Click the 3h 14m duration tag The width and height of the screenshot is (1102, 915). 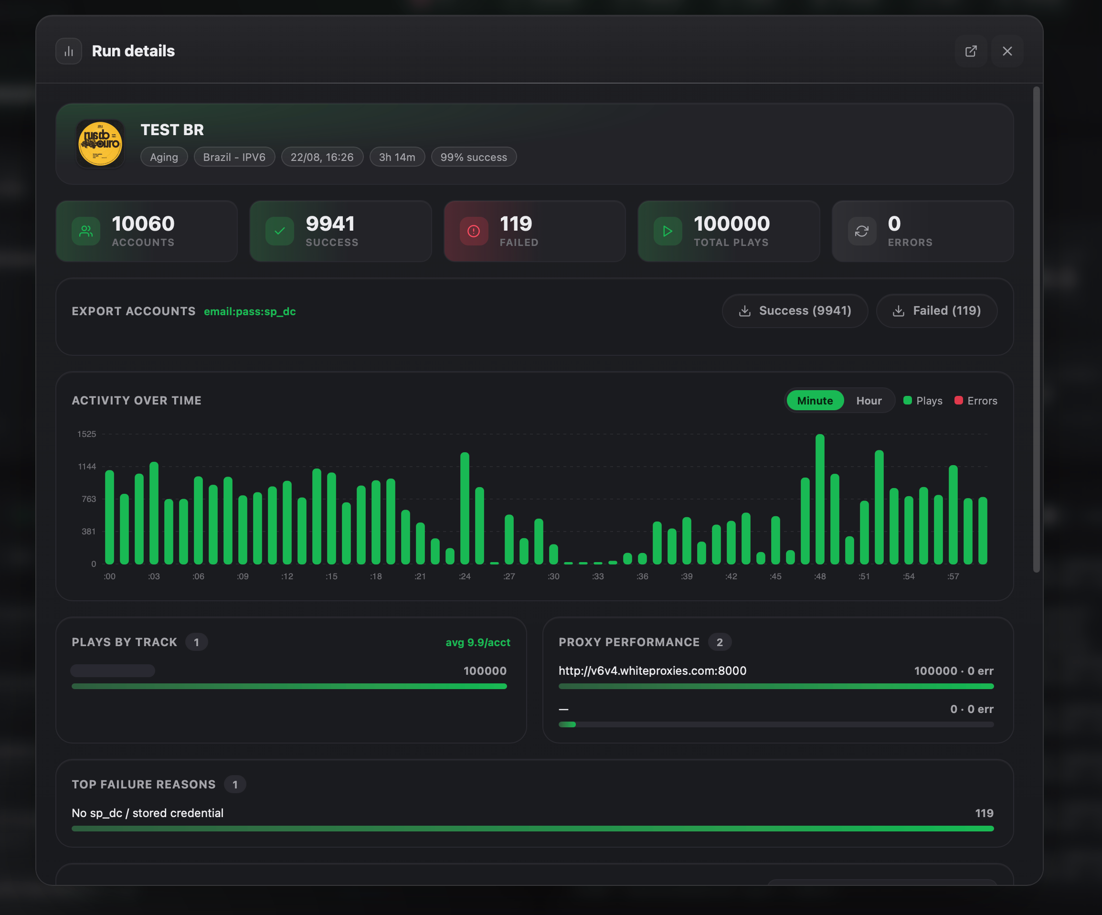[397, 157]
